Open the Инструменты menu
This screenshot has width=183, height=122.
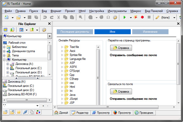(117, 11)
